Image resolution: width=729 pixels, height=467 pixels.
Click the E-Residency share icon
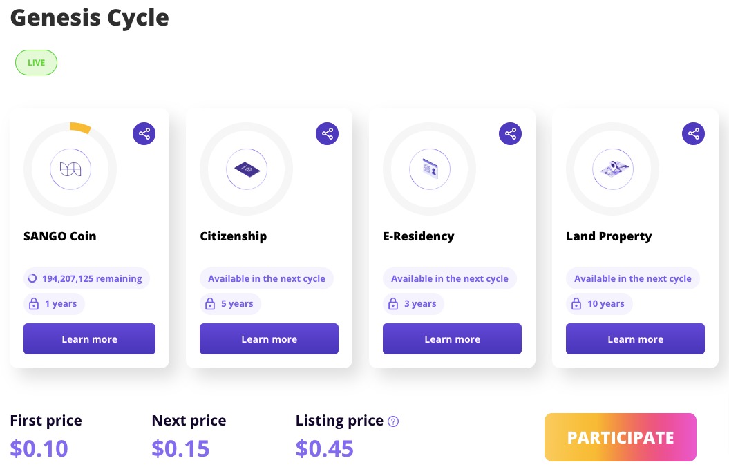click(x=510, y=133)
